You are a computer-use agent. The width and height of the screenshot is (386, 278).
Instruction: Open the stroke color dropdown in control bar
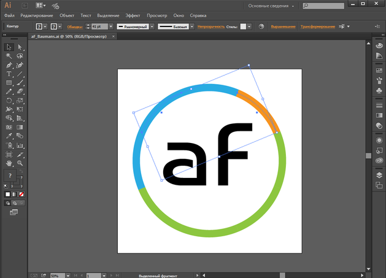tap(60, 26)
